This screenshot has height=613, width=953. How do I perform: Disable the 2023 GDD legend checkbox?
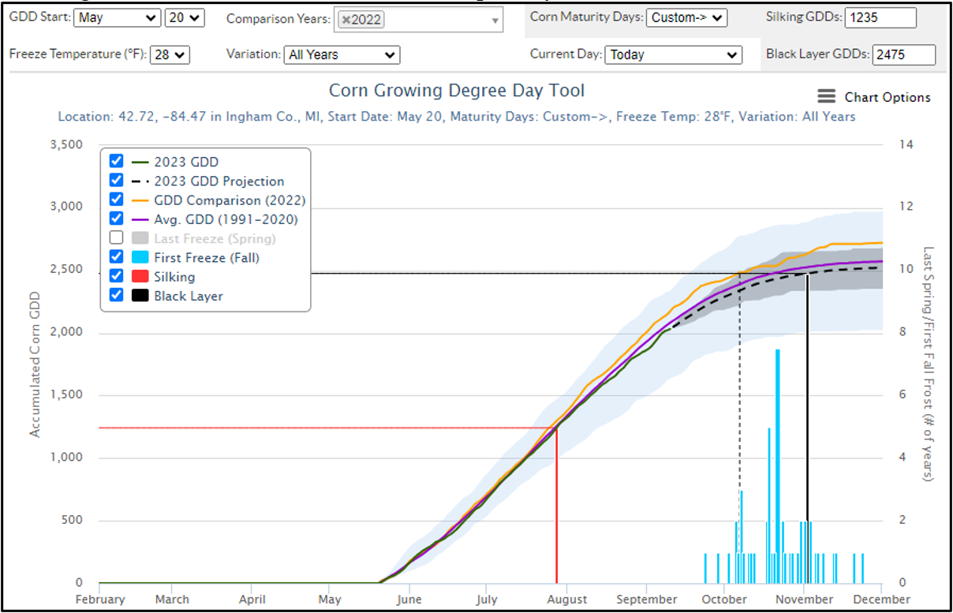click(116, 161)
